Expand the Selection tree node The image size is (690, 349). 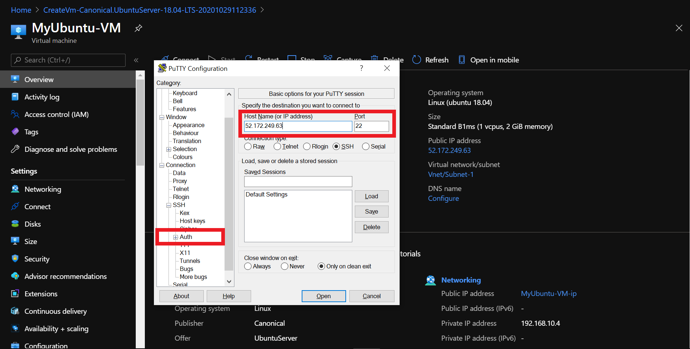click(168, 149)
